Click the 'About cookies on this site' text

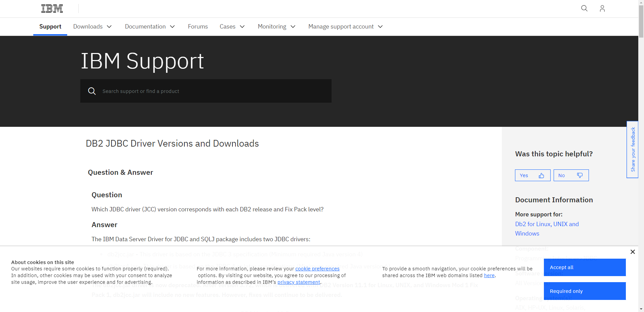43,262
